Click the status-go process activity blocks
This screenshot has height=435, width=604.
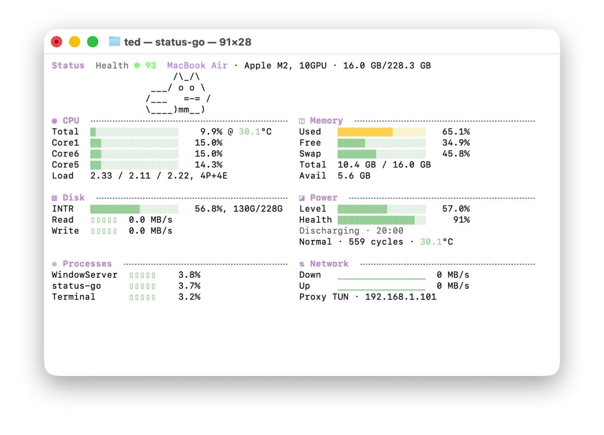pyautogui.click(x=142, y=286)
